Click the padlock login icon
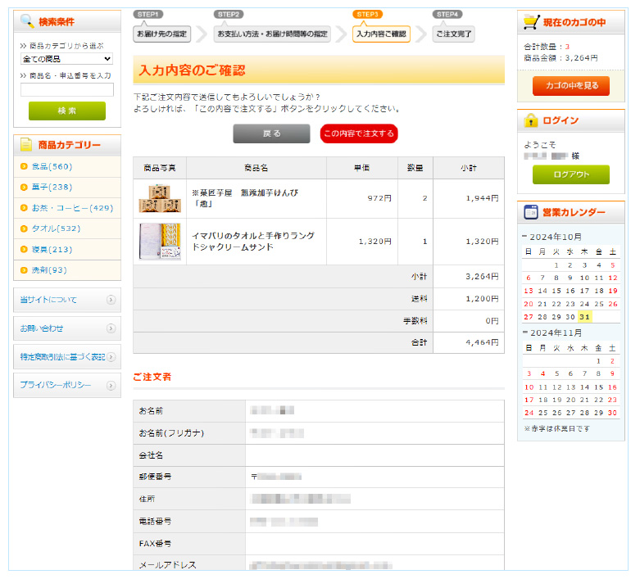 coord(531,120)
